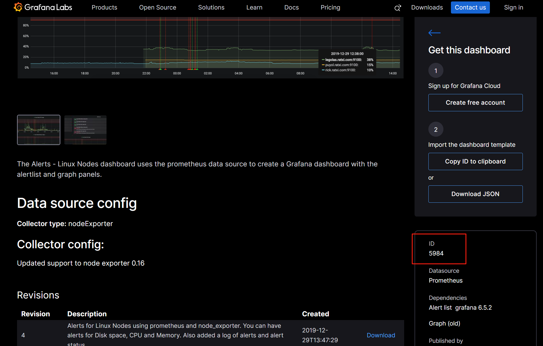Screen dimensions: 543x346
Task: Click the Alert list dependency text
Action: click(440, 308)
